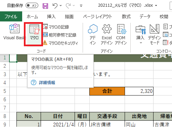Switch to the 数式 tab
This screenshot has width=172, height=127.
[126, 16]
